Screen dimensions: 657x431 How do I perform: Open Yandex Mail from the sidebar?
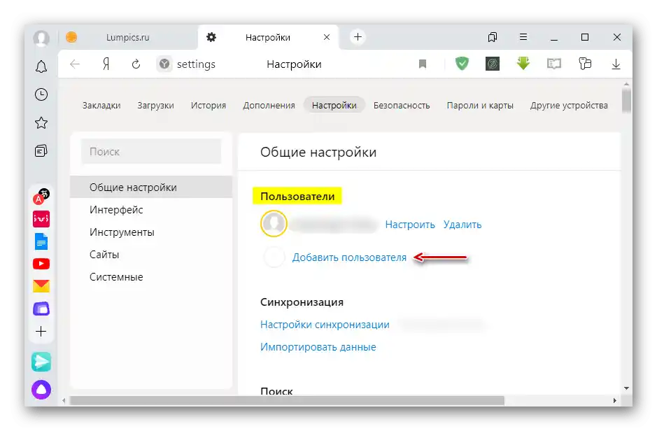41,285
